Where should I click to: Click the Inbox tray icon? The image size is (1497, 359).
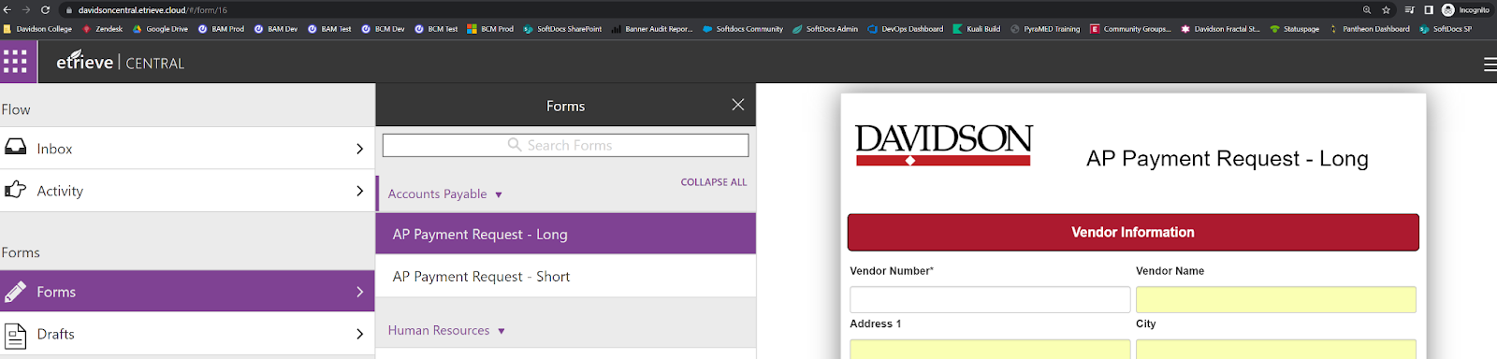tap(15, 148)
